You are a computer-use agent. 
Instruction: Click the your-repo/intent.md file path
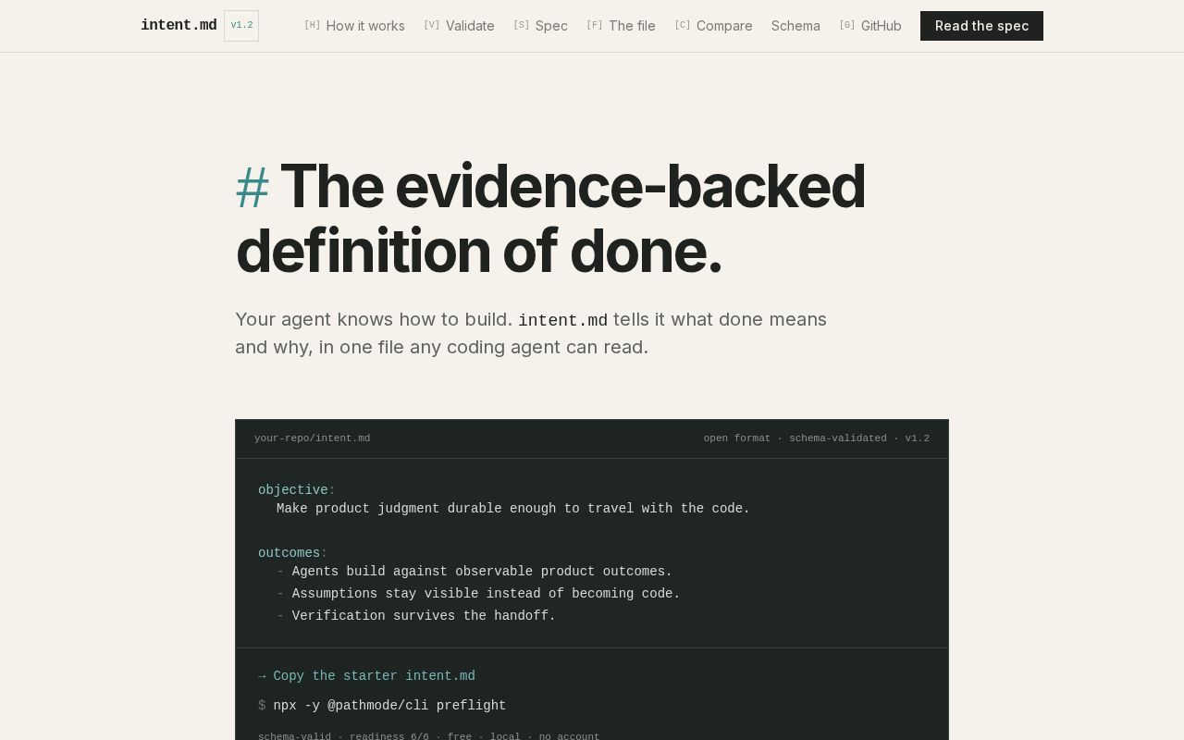[312, 438]
